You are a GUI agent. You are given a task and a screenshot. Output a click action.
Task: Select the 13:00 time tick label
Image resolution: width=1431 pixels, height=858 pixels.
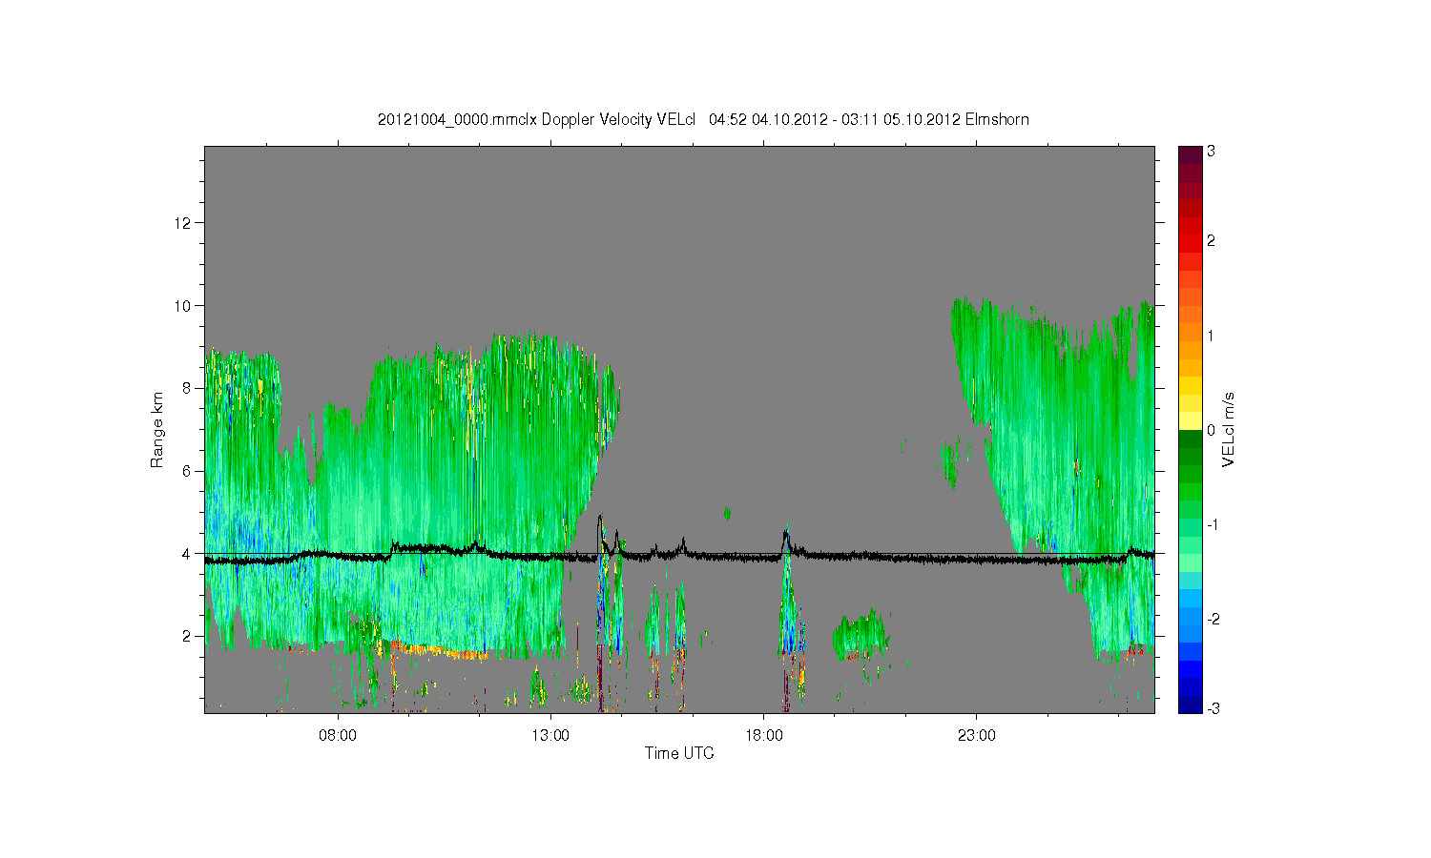click(550, 735)
